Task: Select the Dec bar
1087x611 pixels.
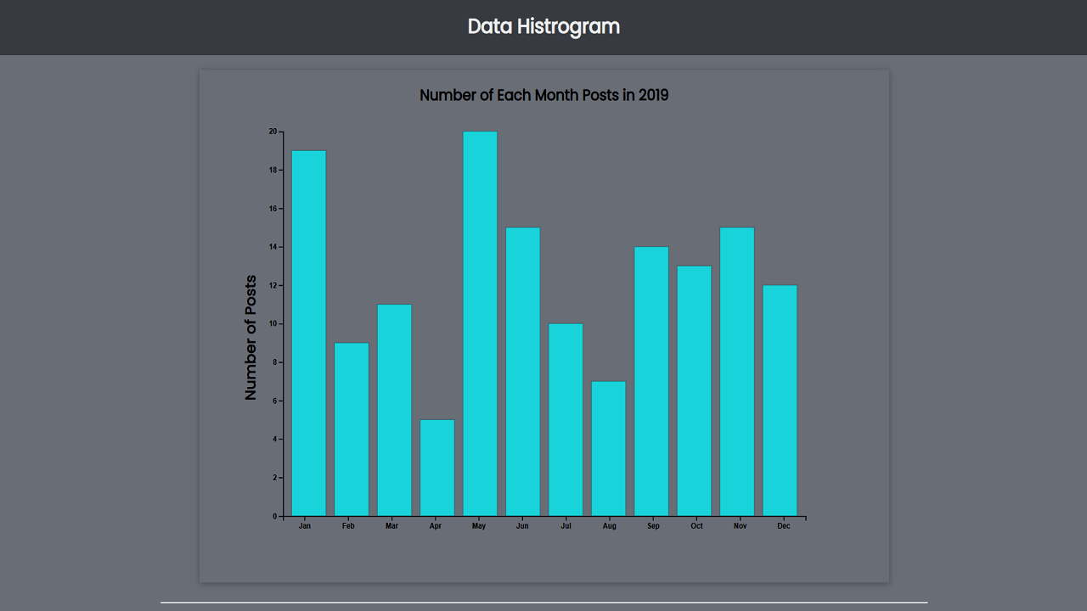Action: [780, 401]
